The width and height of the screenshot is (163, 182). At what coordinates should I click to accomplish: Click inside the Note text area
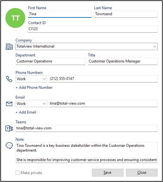point(87,153)
